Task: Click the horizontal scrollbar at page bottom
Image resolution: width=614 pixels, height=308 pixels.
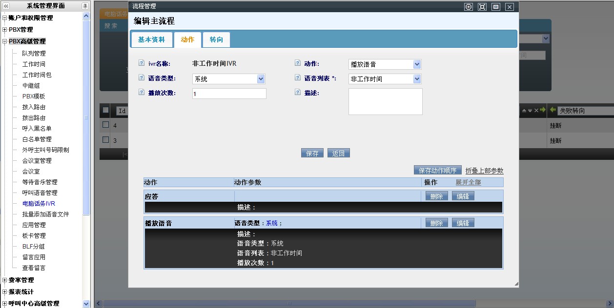Action: pos(289,303)
